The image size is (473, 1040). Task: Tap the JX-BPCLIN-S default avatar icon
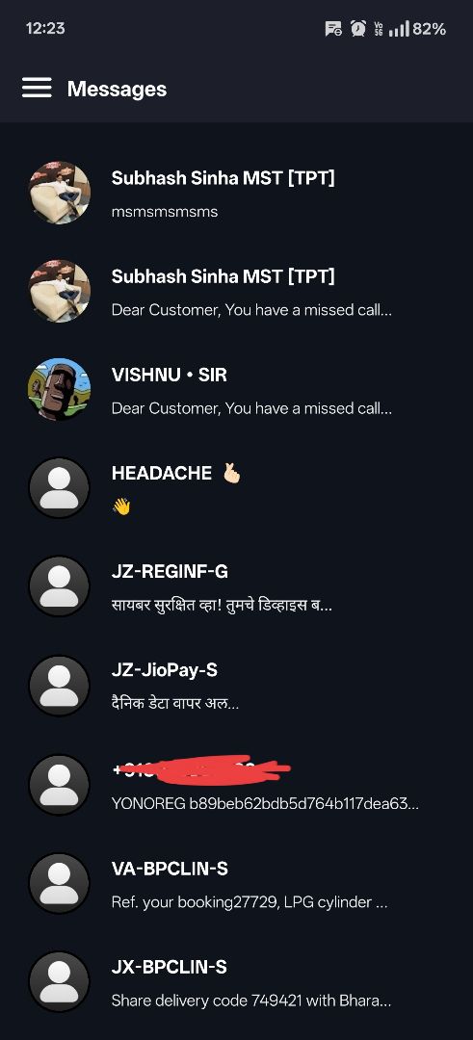point(59,982)
